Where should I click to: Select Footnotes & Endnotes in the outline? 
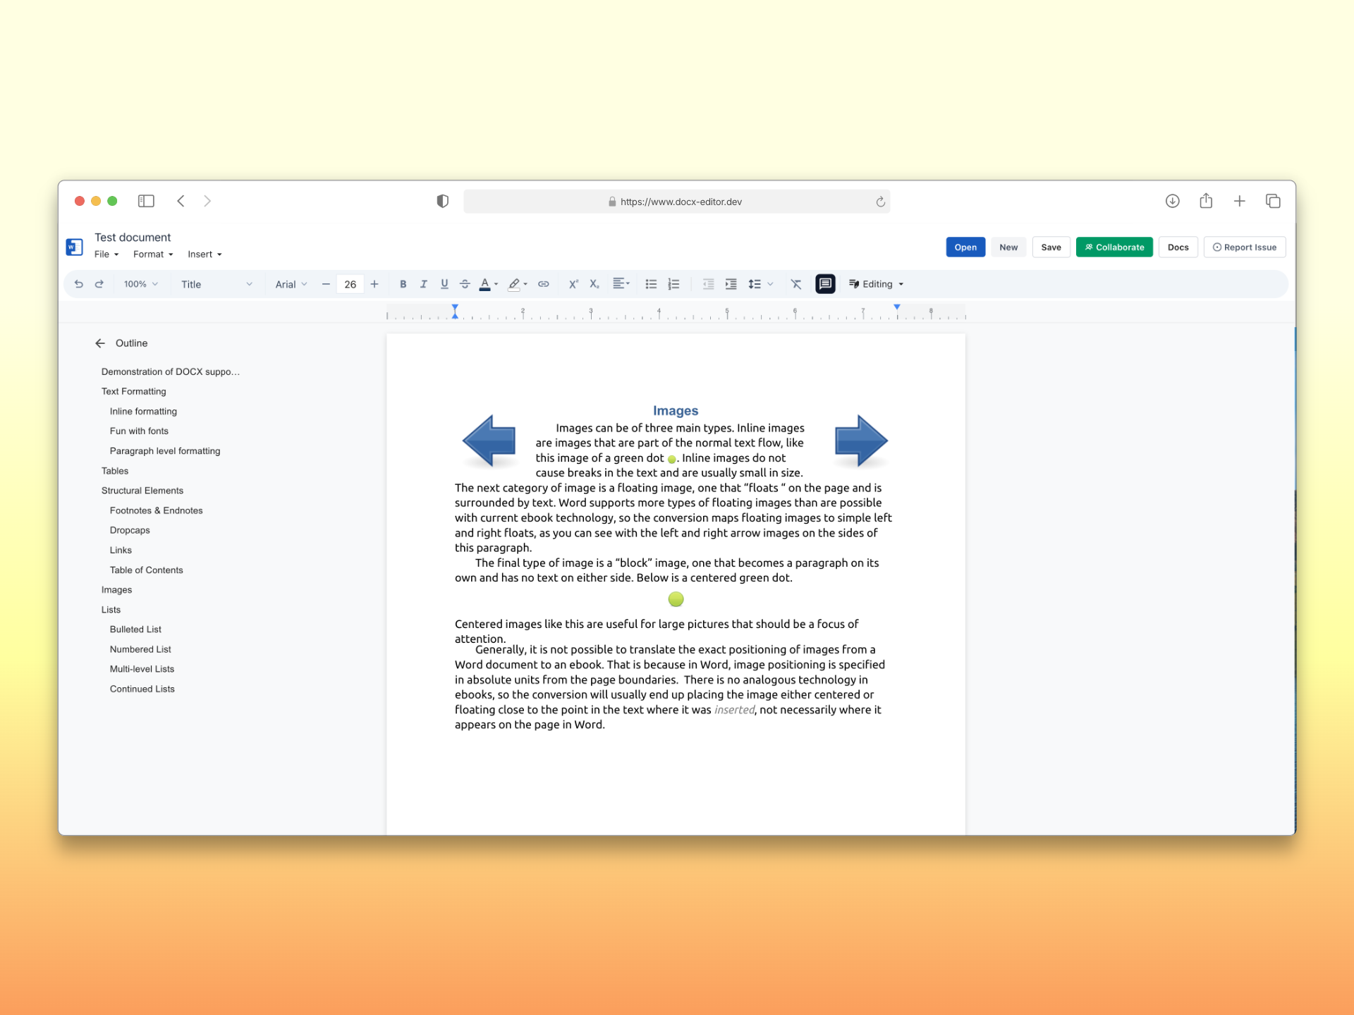point(156,510)
